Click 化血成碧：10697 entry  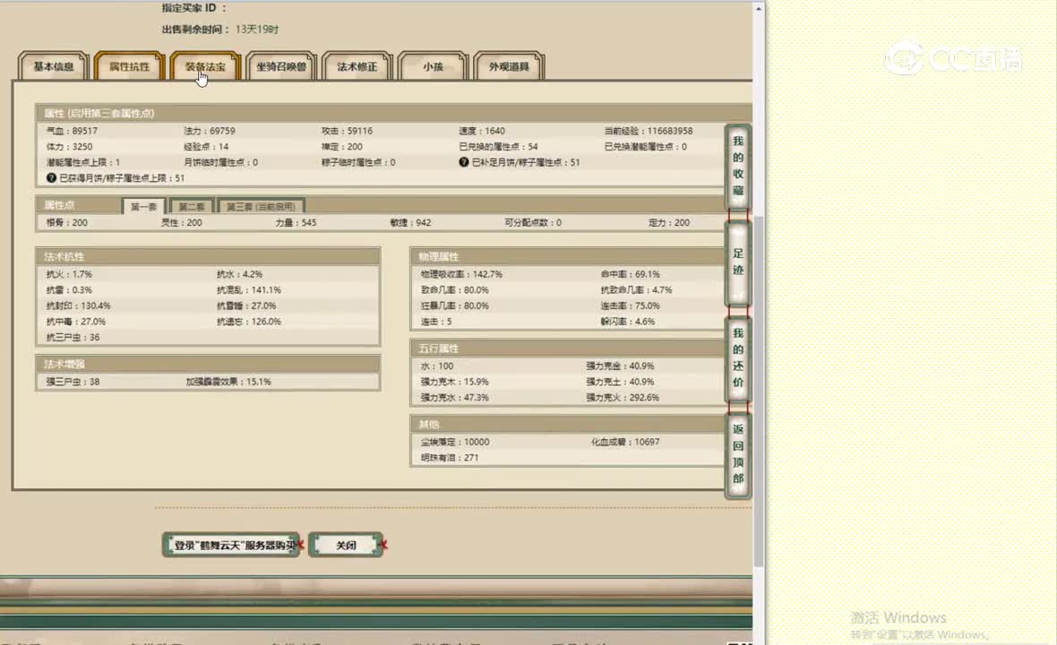pyautogui.click(x=625, y=442)
